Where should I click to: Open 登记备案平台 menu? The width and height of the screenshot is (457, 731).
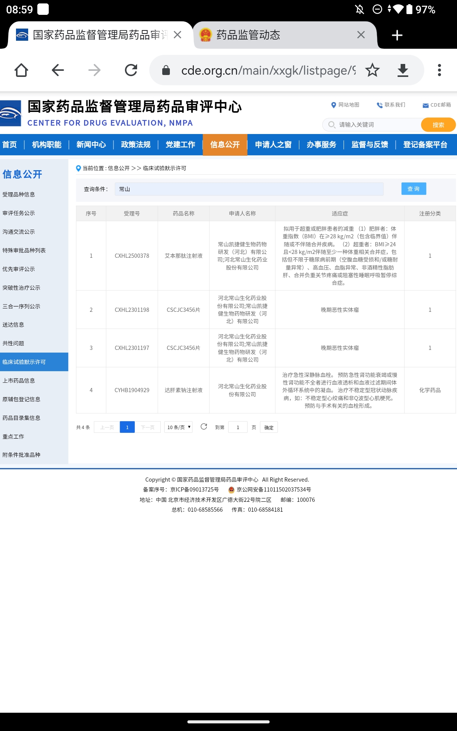(x=425, y=145)
